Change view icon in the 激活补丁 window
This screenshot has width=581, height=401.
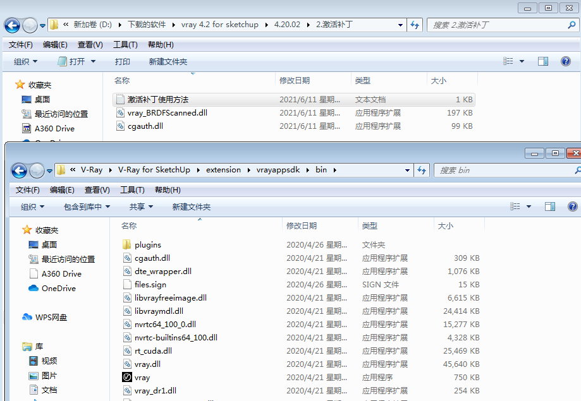pos(508,61)
